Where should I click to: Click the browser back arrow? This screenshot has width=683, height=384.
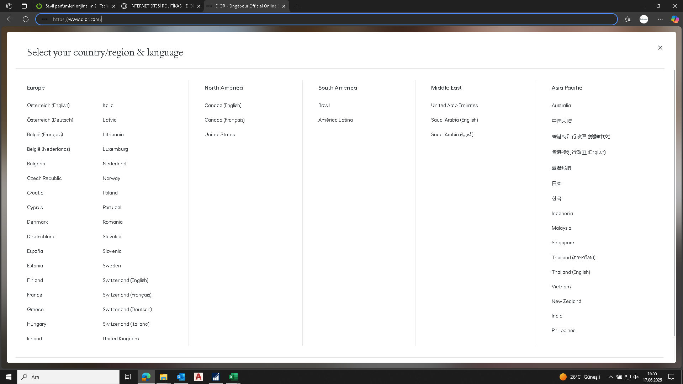(x=10, y=19)
